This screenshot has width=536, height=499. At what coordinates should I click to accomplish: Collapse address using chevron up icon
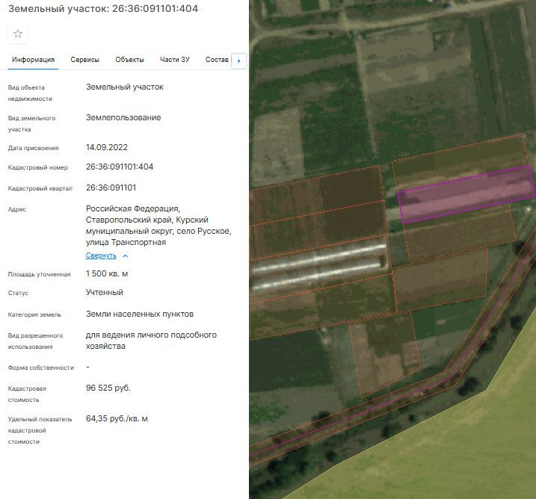click(126, 255)
